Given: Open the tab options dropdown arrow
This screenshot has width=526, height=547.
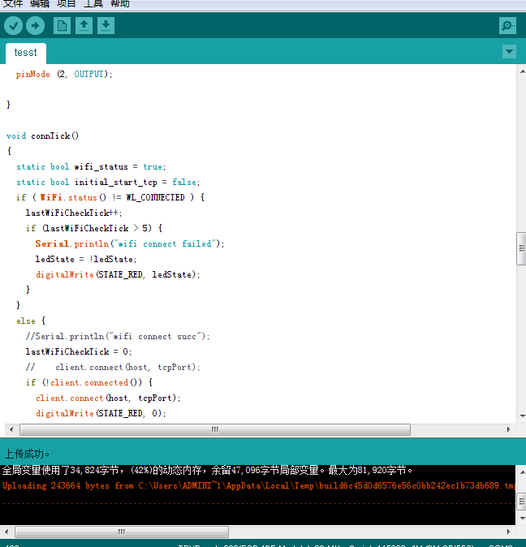Looking at the screenshot, I should pyautogui.click(x=509, y=52).
